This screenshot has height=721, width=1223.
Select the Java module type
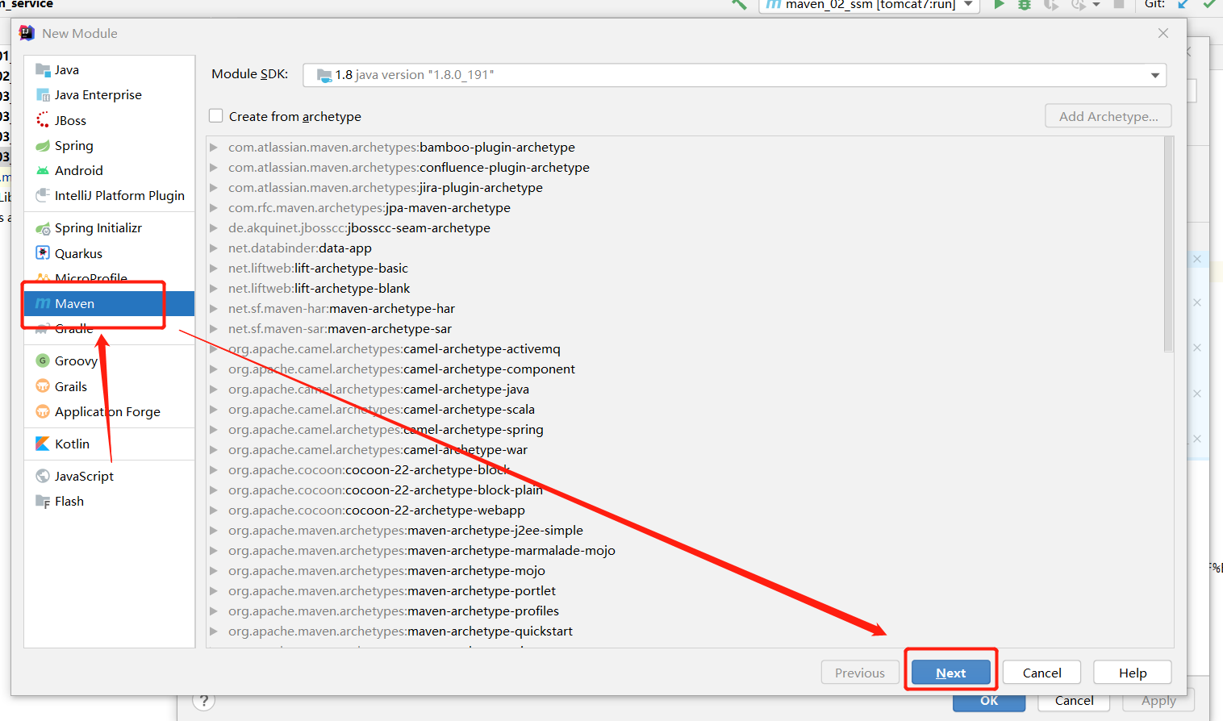click(109, 70)
